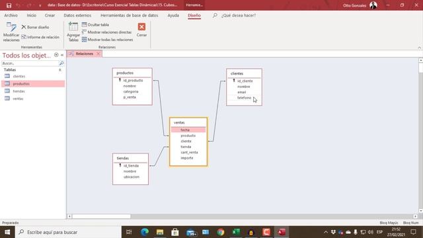The height and width of the screenshot is (238, 423).
Task: Open Google Chrome from taskbar
Action: pyautogui.click(x=221, y=232)
